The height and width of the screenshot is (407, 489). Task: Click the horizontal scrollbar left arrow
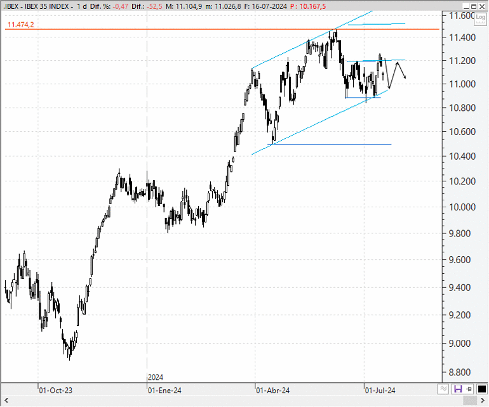pyautogui.click(x=6, y=400)
